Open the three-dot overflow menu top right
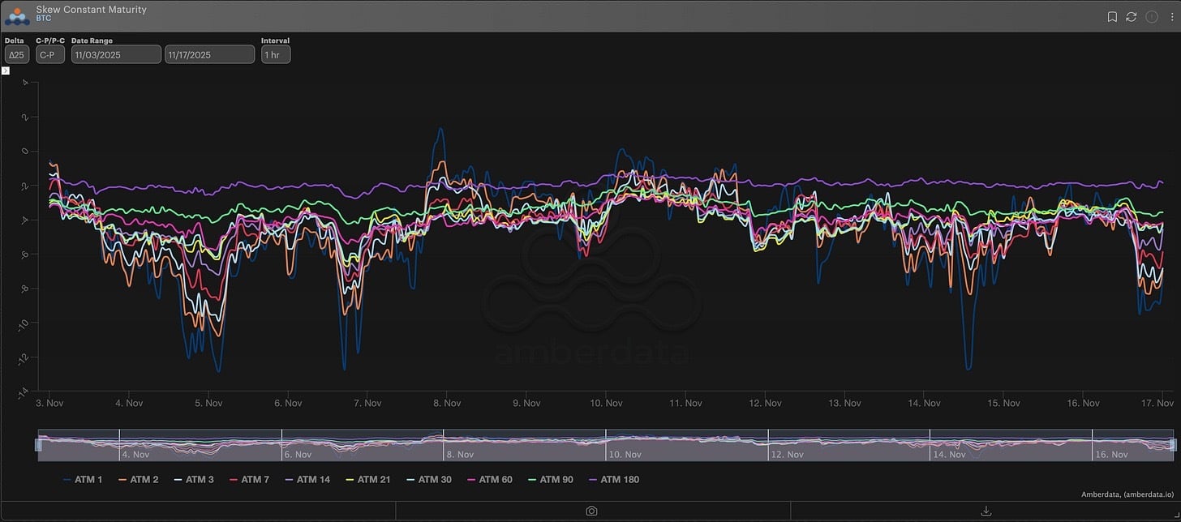Viewport: 1181px width, 522px height. coord(1170,16)
